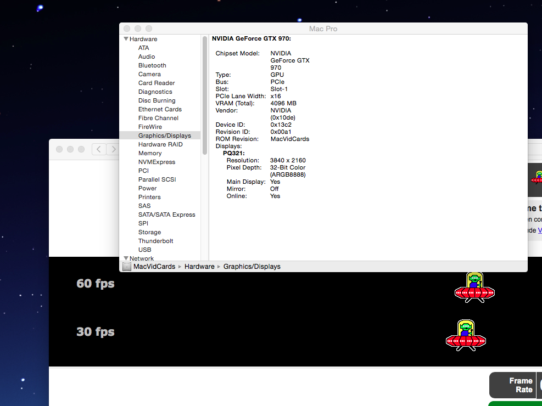The width and height of the screenshot is (542, 406).
Task: Select USB in the Hardware list
Action: click(x=144, y=250)
